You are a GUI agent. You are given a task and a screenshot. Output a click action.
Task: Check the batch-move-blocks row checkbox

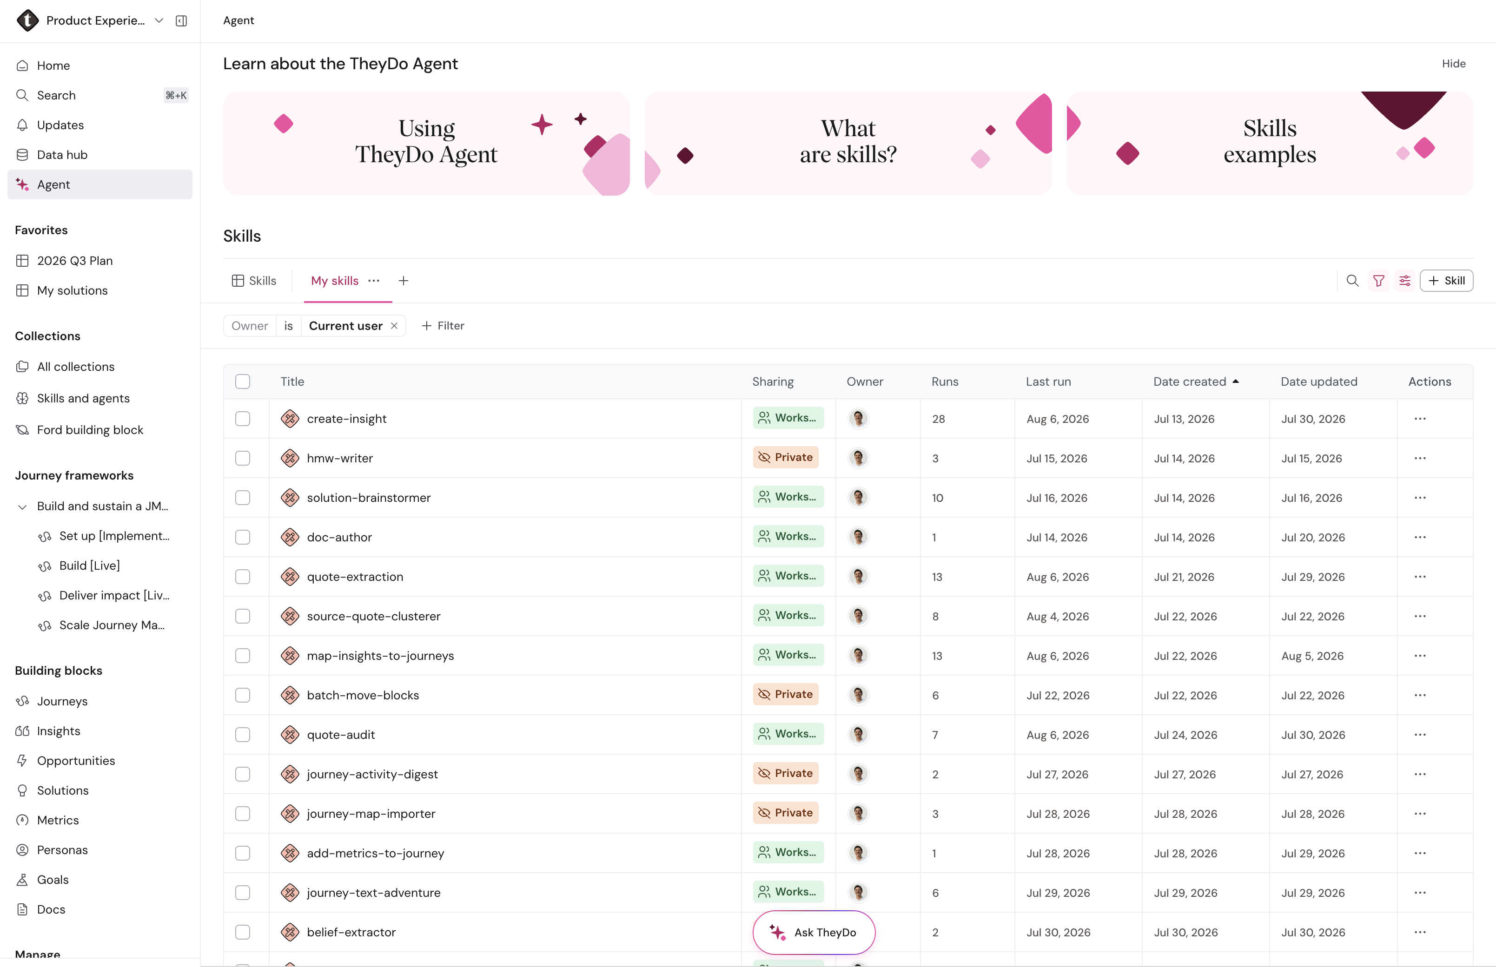coord(242,695)
